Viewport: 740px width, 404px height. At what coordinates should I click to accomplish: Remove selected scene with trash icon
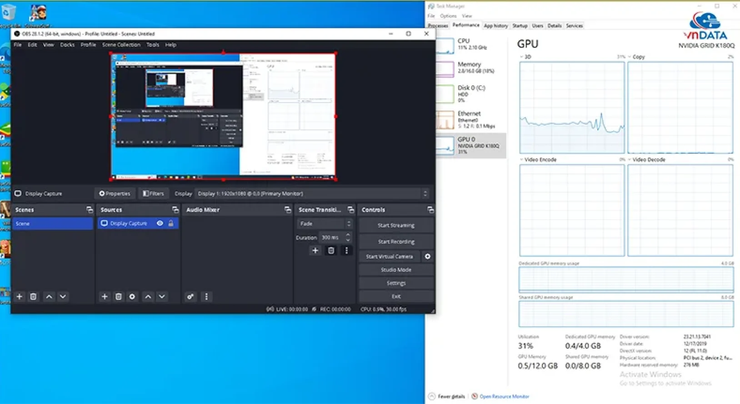coord(33,296)
